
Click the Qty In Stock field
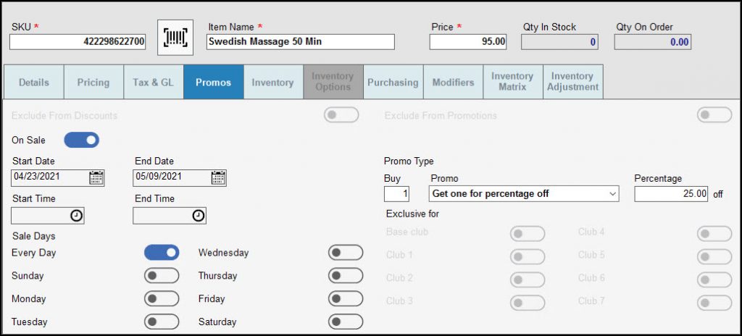[x=559, y=42]
